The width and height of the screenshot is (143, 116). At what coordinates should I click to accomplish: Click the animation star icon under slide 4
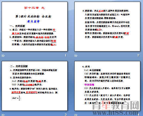coord(76,115)
